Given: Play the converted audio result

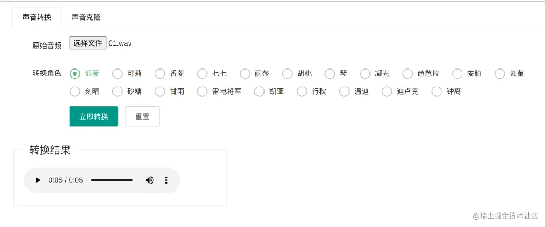Looking at the screenshot, I should (x=38, y=180).
